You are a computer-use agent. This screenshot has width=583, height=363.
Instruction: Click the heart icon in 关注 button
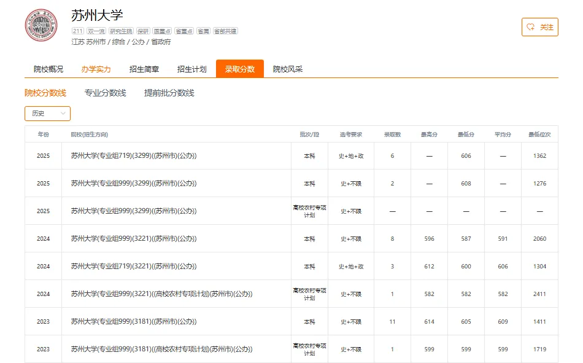coord(531,27)
